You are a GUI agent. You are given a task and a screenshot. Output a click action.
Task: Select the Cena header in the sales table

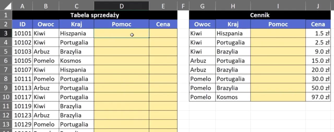[163, 24]
